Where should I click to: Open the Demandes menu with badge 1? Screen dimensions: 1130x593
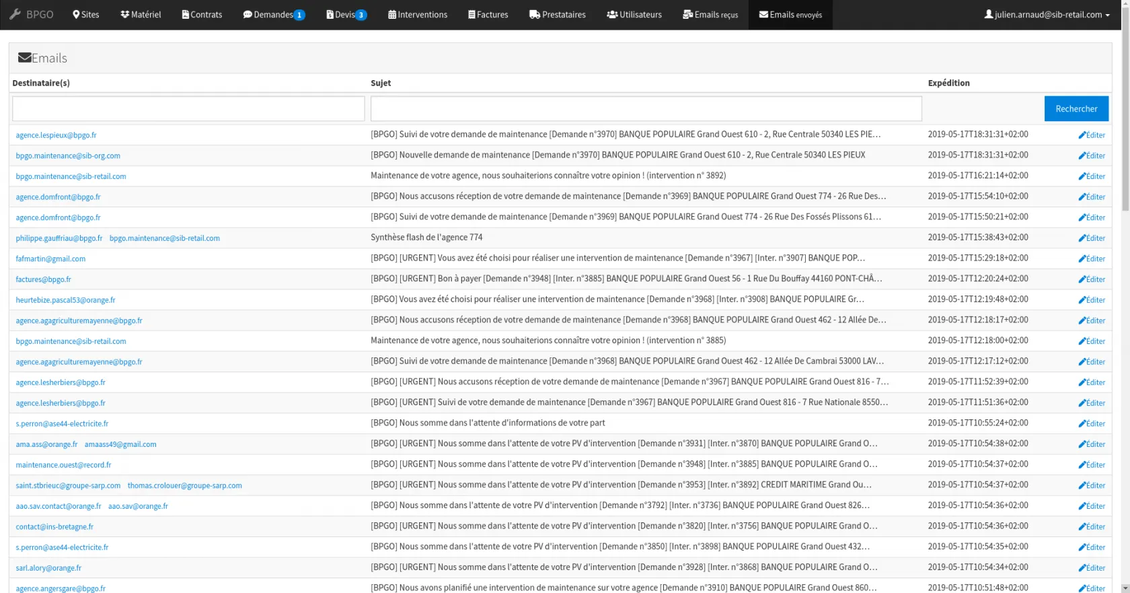274,15
